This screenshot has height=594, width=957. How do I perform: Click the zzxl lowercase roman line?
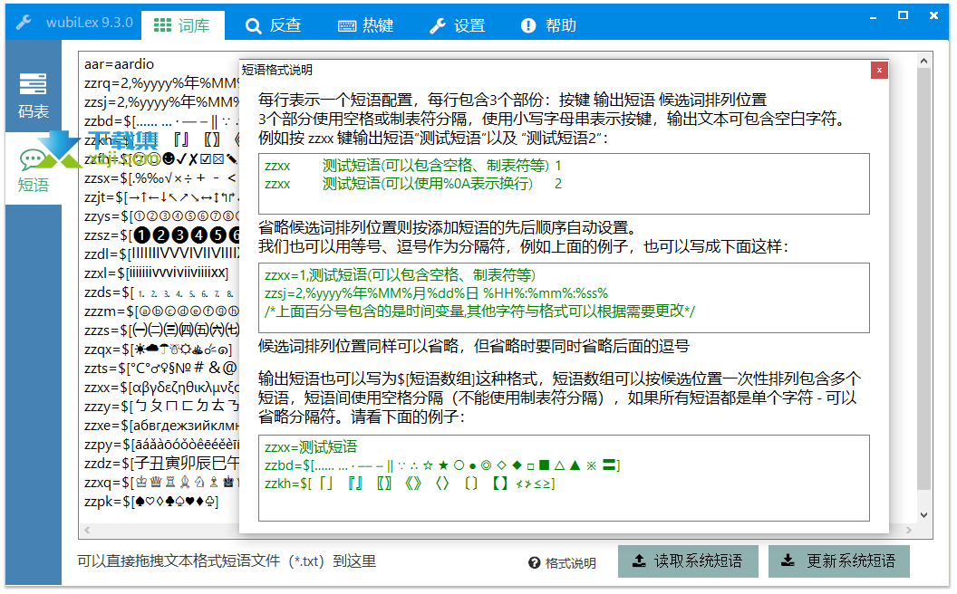click(x=156, y=273)
